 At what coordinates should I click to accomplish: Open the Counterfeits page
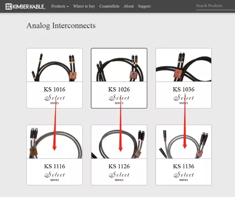[x=109, y=6]
